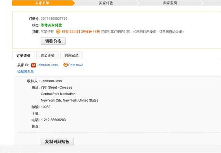The height and width of the screenshot is (153, 221).
Task: Click the orange countdown clock icon
Action: pos(58,32)
